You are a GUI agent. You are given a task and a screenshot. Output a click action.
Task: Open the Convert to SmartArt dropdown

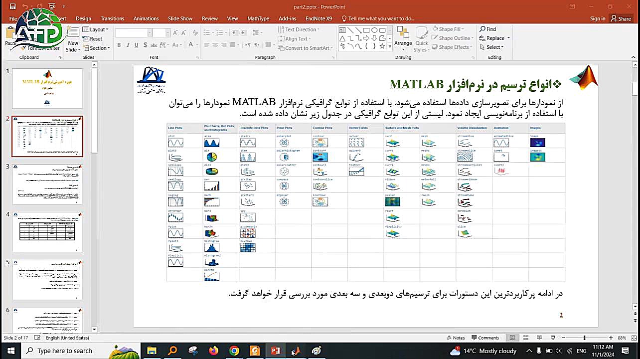pos(306,48)
